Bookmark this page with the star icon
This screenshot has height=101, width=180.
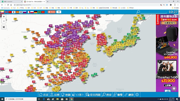tap(167, 5)
